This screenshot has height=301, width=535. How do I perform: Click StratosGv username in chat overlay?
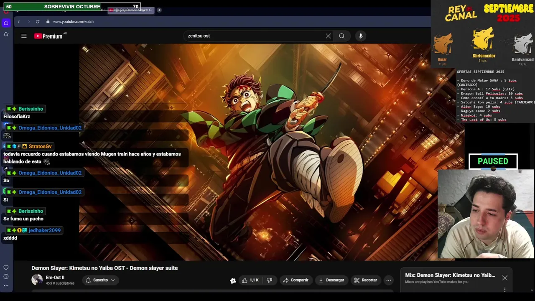(x=40, y=146)
